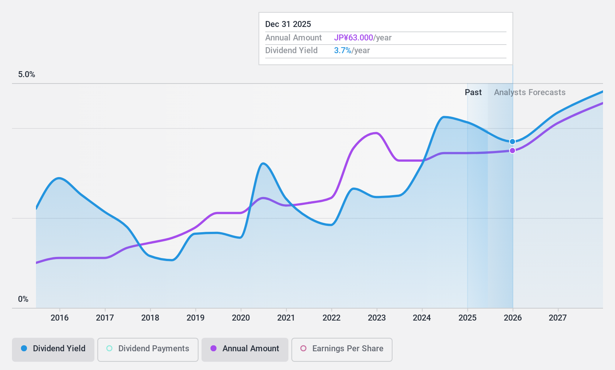Select the 2024 x-axis label
This screenshot has width=615, height=370.
pyautogui.click(x=422, y=318)
